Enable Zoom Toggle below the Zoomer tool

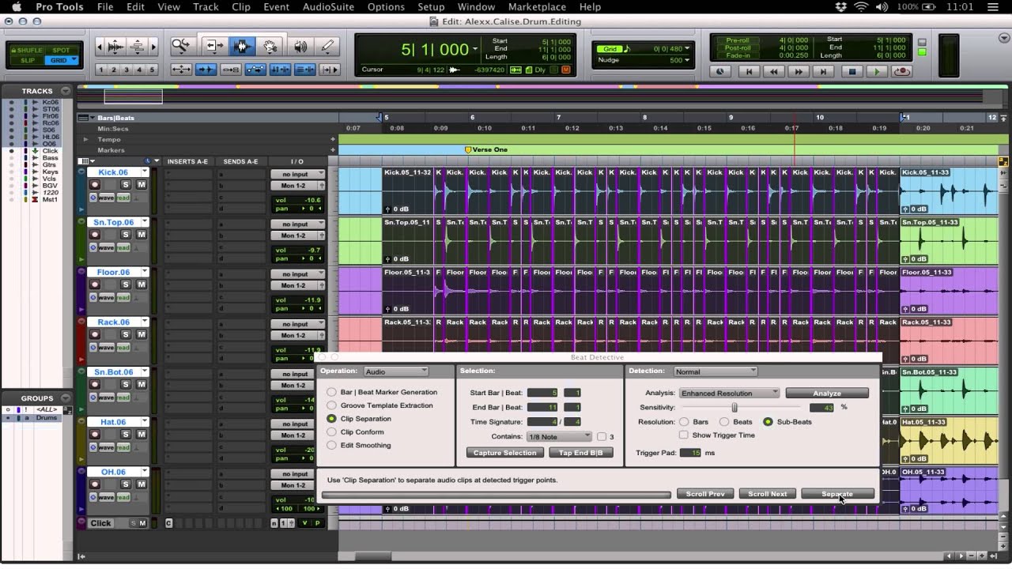click(x=181, y=70)
